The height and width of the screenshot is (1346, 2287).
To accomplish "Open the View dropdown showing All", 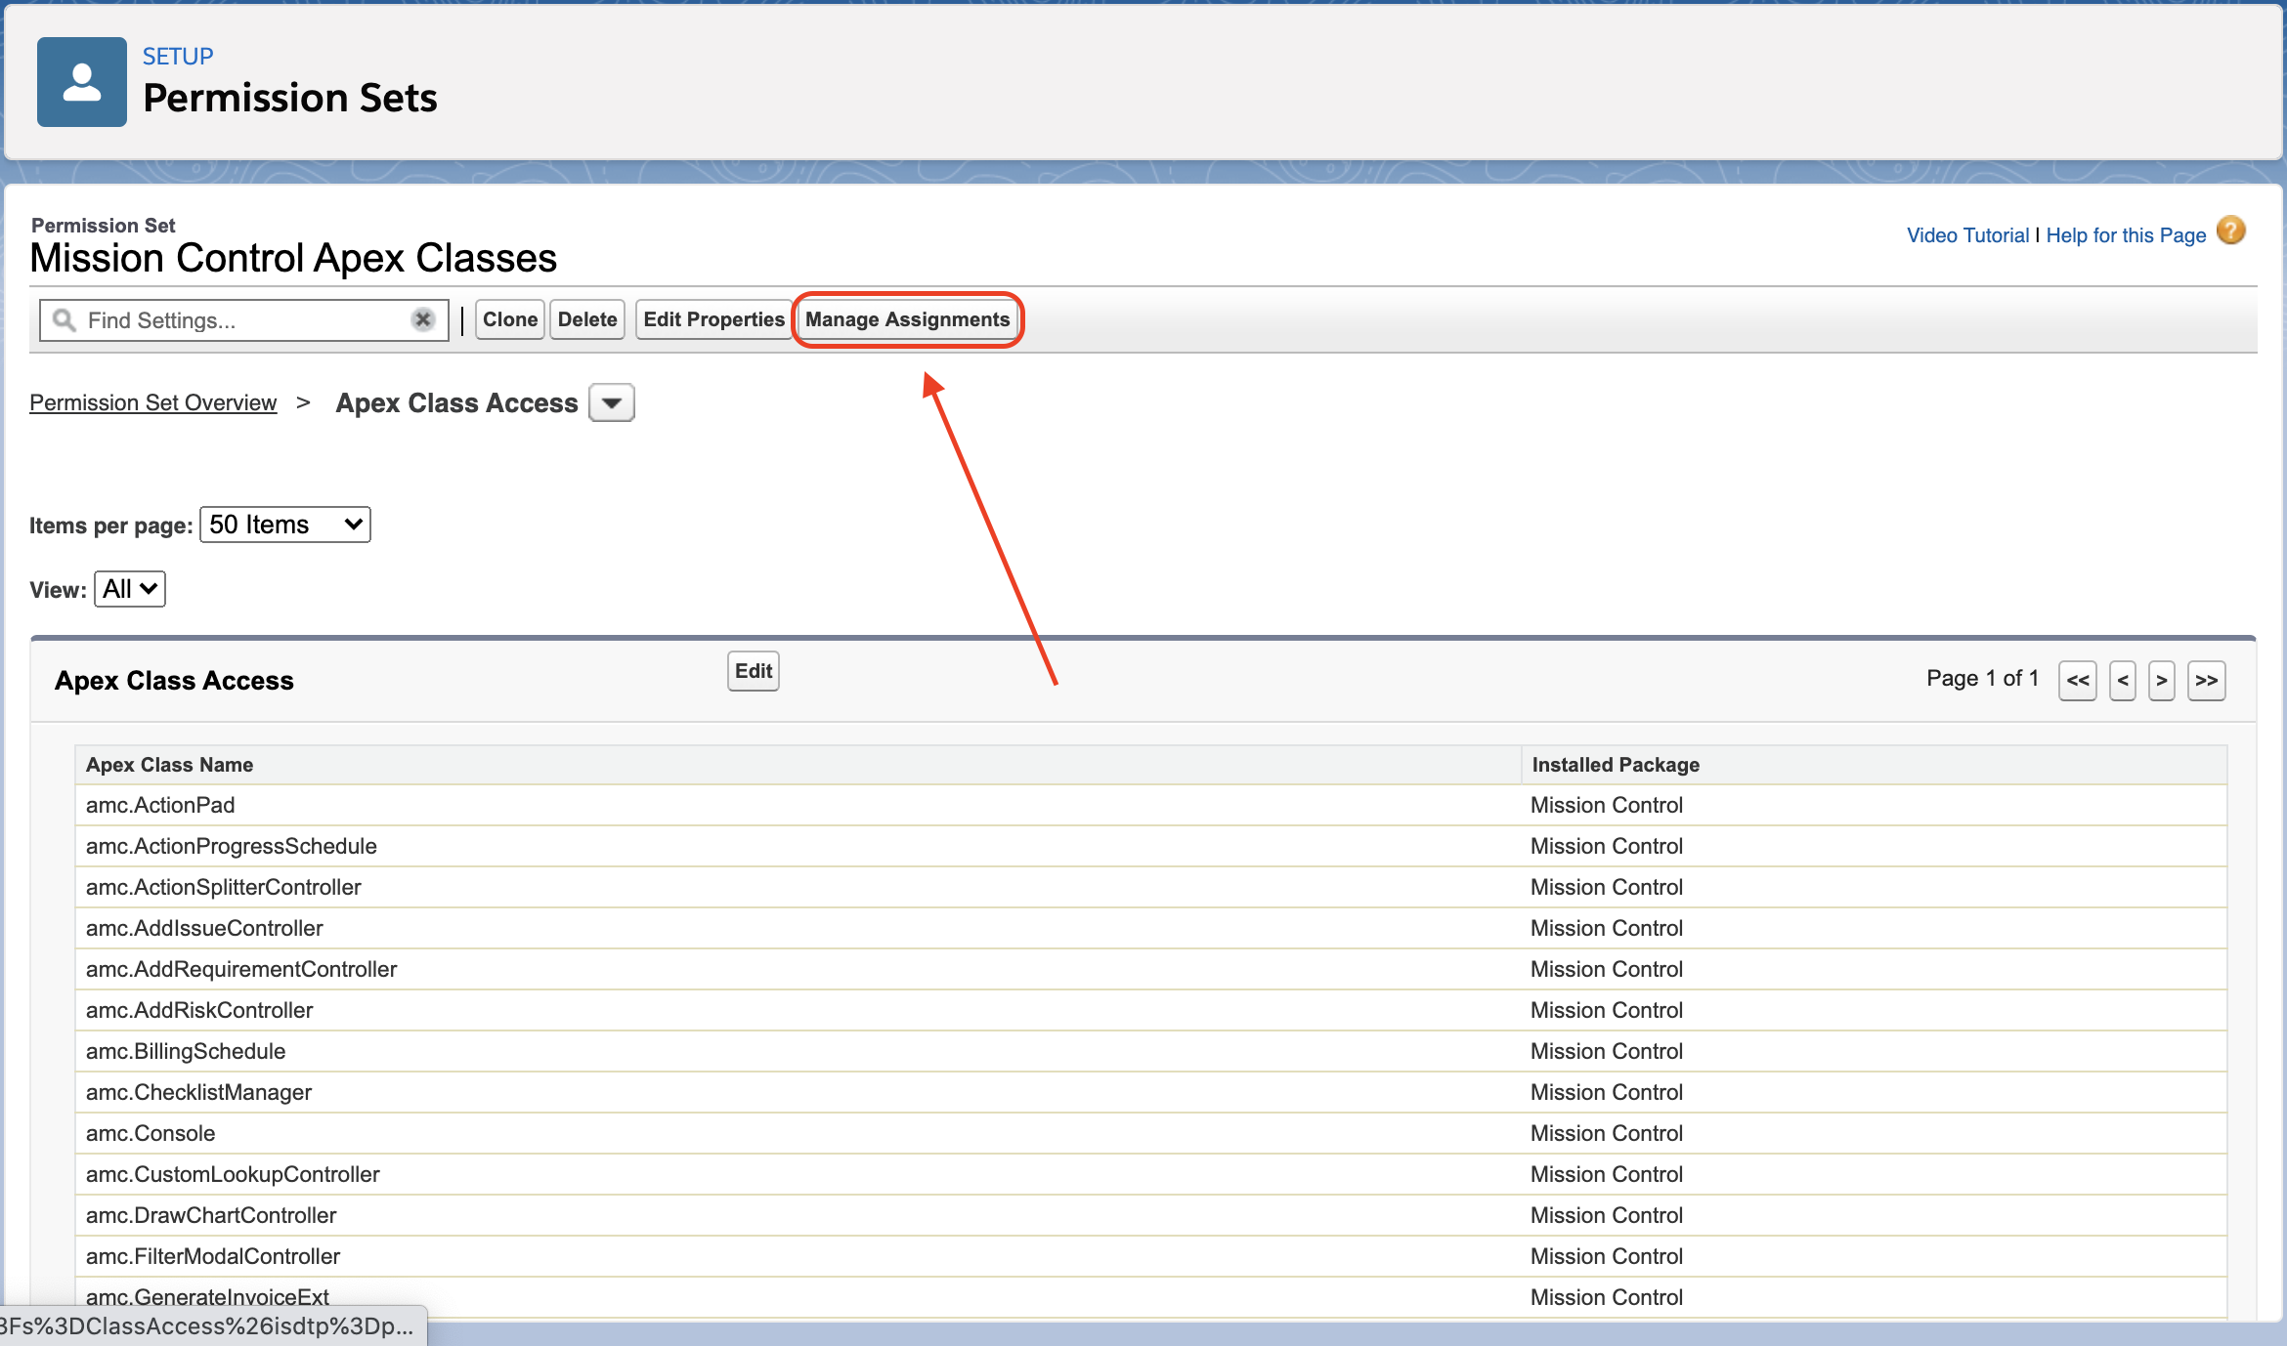I will click(129, 588).
